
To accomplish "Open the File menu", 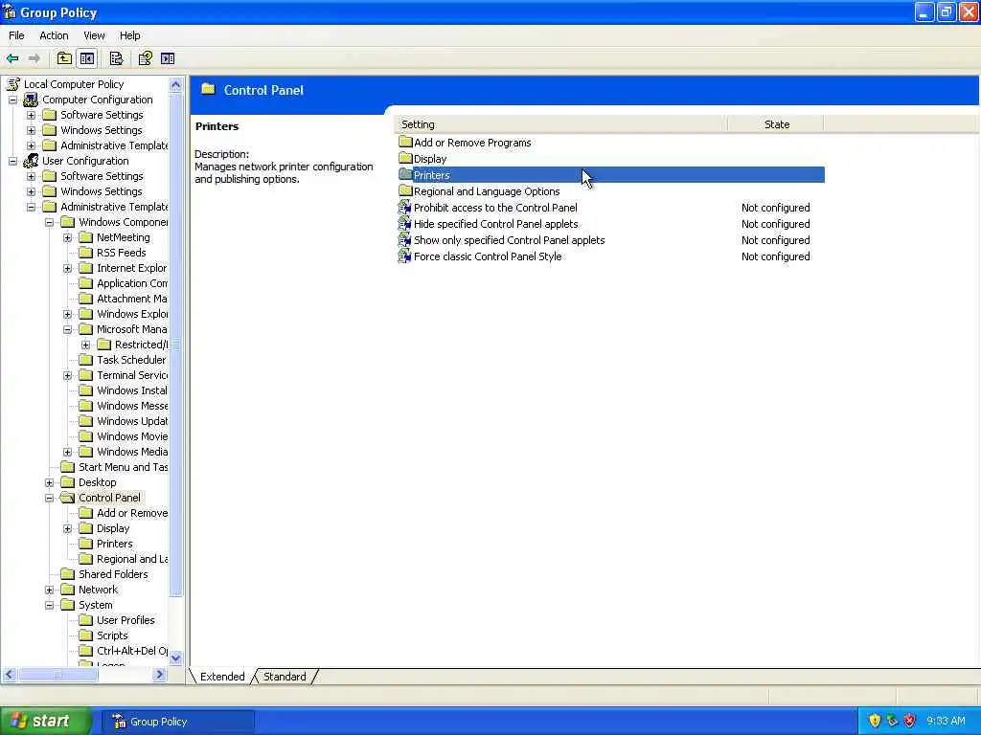I will click(16, 35).
